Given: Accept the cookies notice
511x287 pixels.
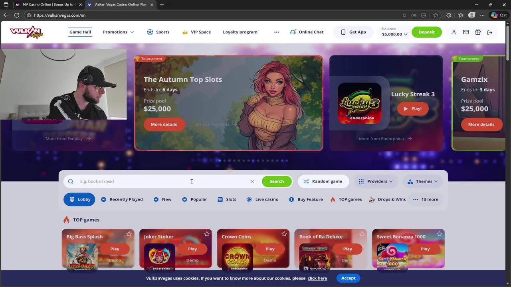Looking at the screenshot, I should tap(348, 278).
